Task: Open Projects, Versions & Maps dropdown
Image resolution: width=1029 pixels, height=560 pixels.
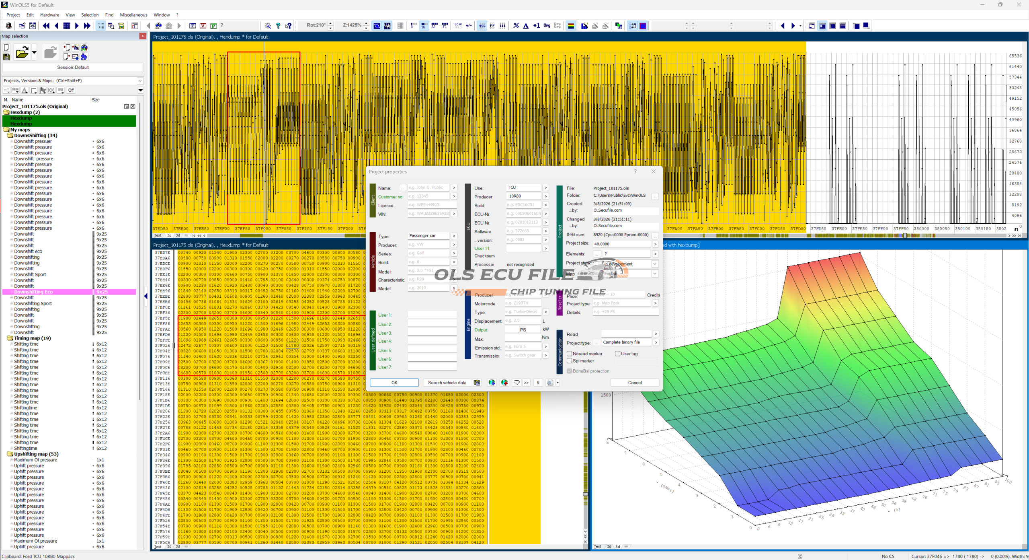Action: pos(140,80)
